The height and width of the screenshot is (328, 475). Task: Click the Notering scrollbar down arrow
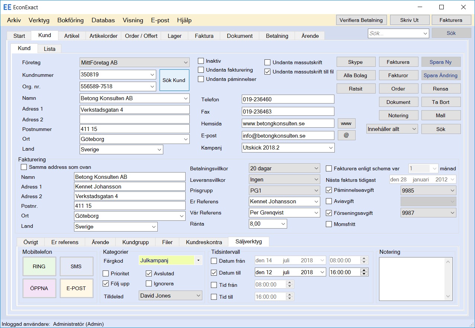(449, 297)
